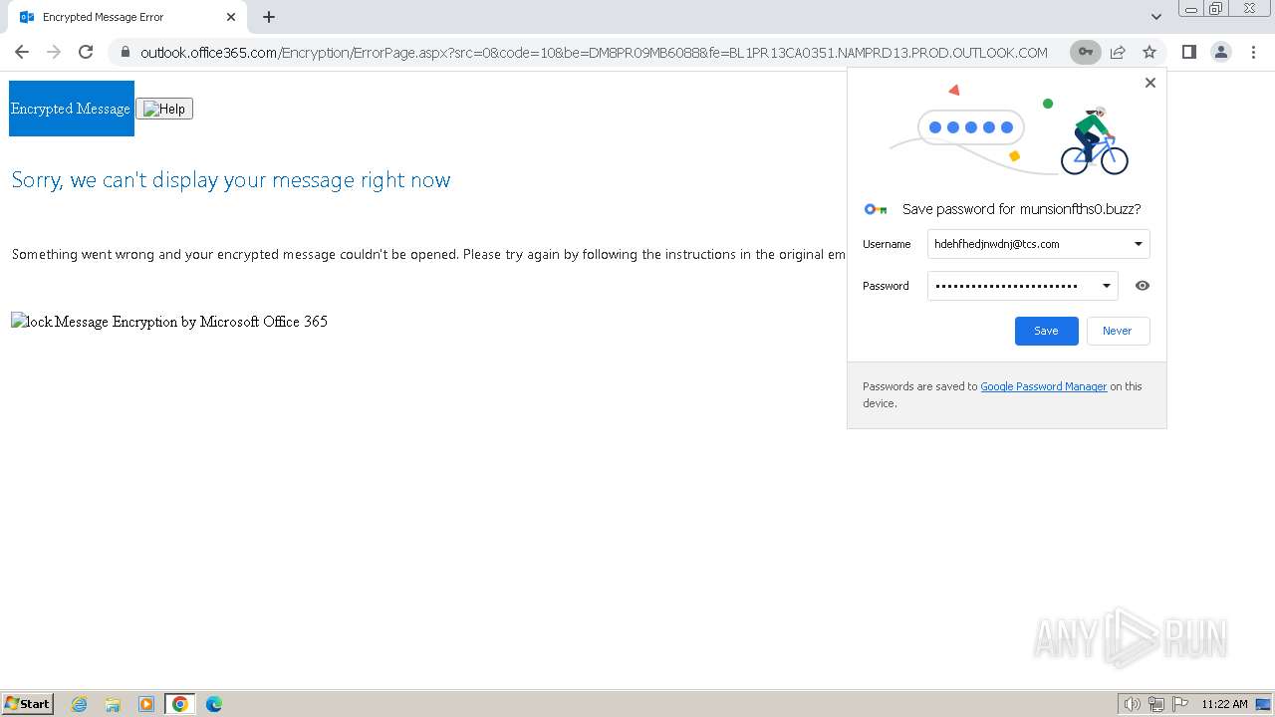Click the lock image placeholder
The height and width of the screenshot is (717, 1275).
(32, 322)
